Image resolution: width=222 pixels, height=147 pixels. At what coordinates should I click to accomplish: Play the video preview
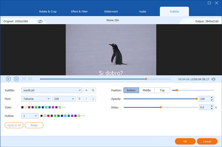[9, 79]
